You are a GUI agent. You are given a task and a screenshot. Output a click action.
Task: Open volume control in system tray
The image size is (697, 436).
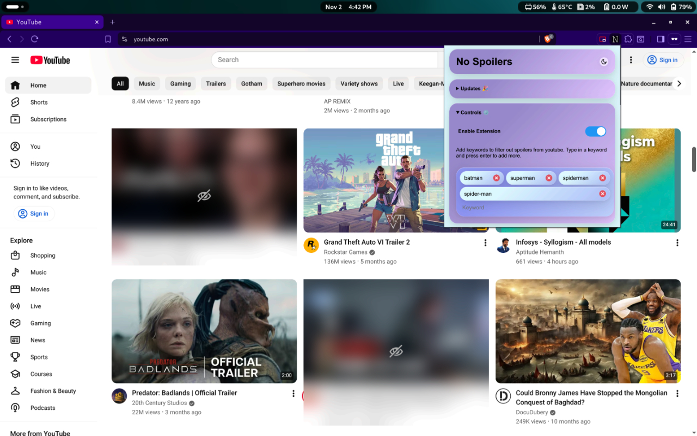coord(661,7)
